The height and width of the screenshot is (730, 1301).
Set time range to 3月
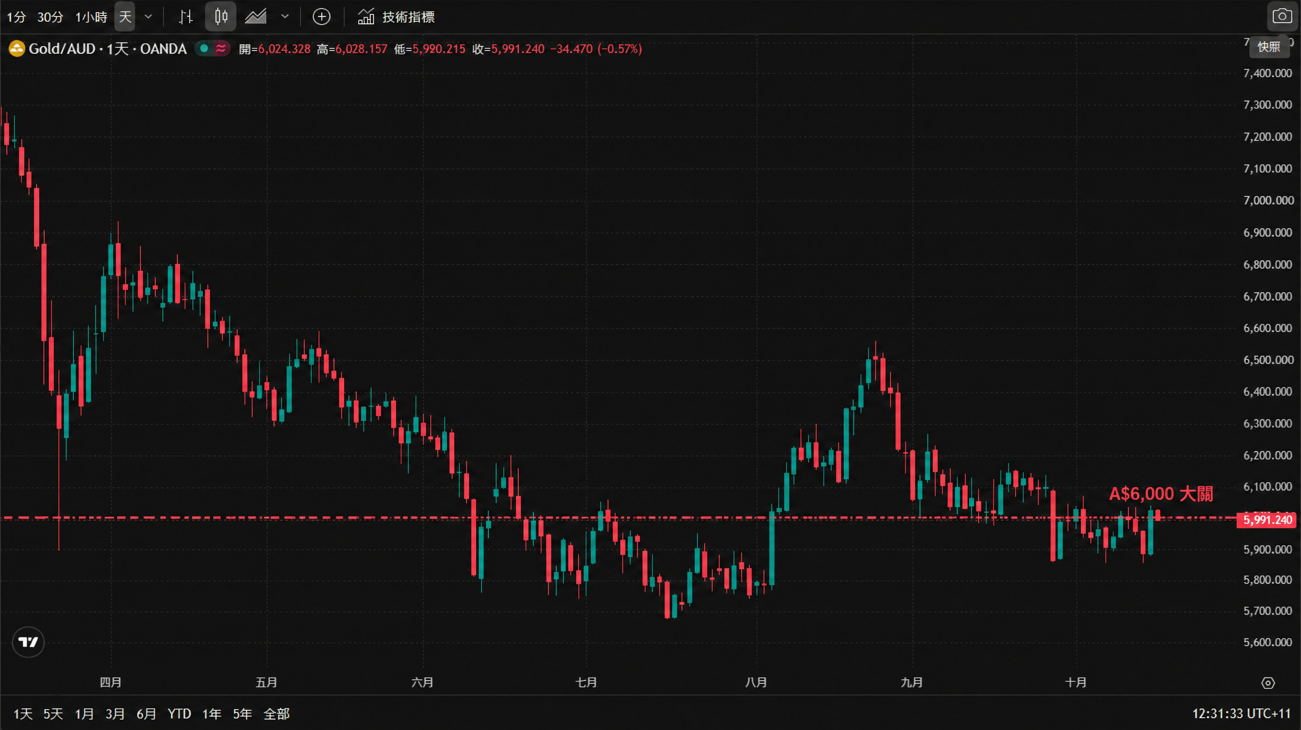coord(115,714)
